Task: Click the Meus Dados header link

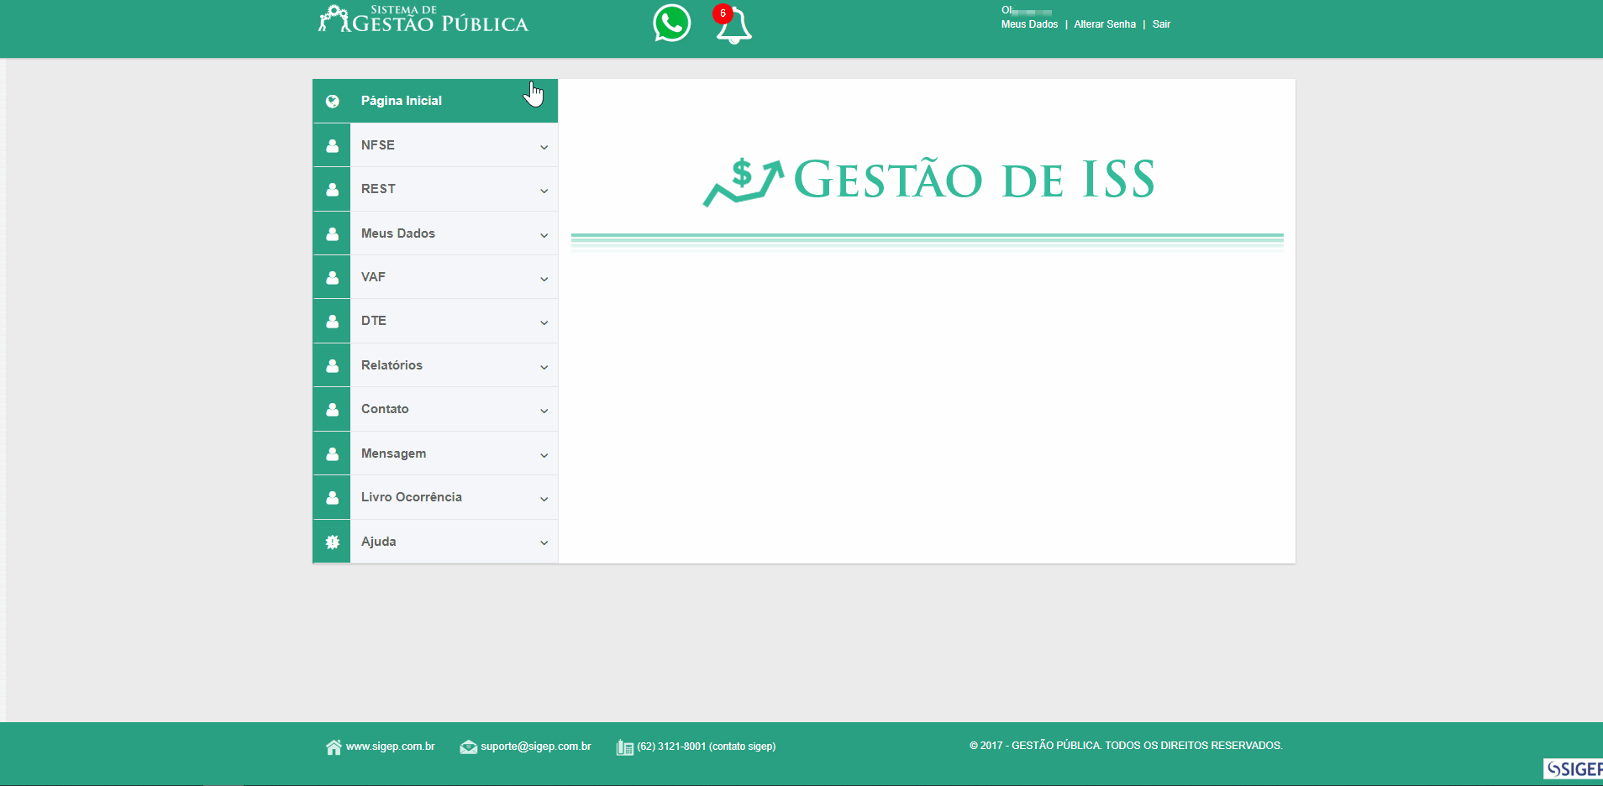Action: [x=1029, y=24]
